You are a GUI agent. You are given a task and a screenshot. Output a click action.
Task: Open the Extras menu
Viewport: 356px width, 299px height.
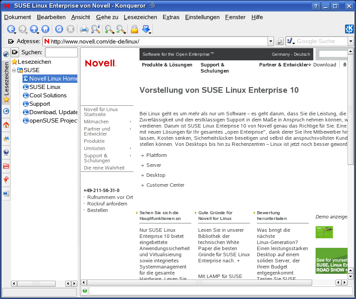coord(171,17)
